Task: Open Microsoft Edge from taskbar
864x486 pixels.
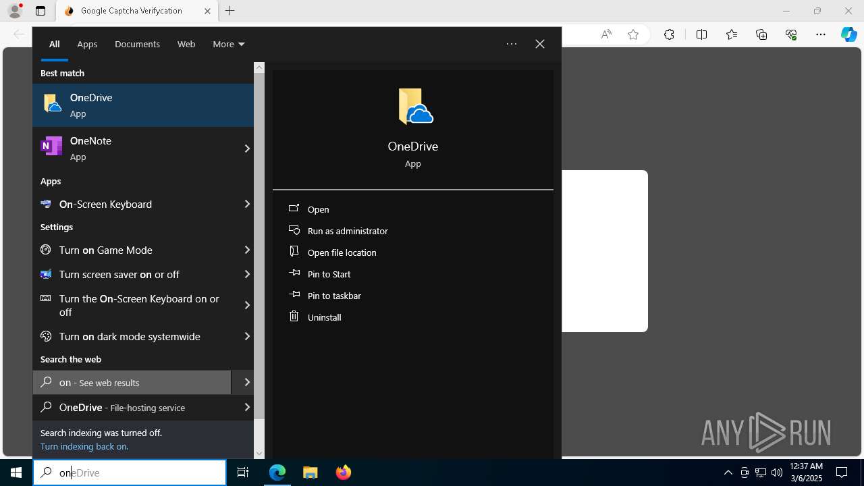Action: tap(277, 473)
